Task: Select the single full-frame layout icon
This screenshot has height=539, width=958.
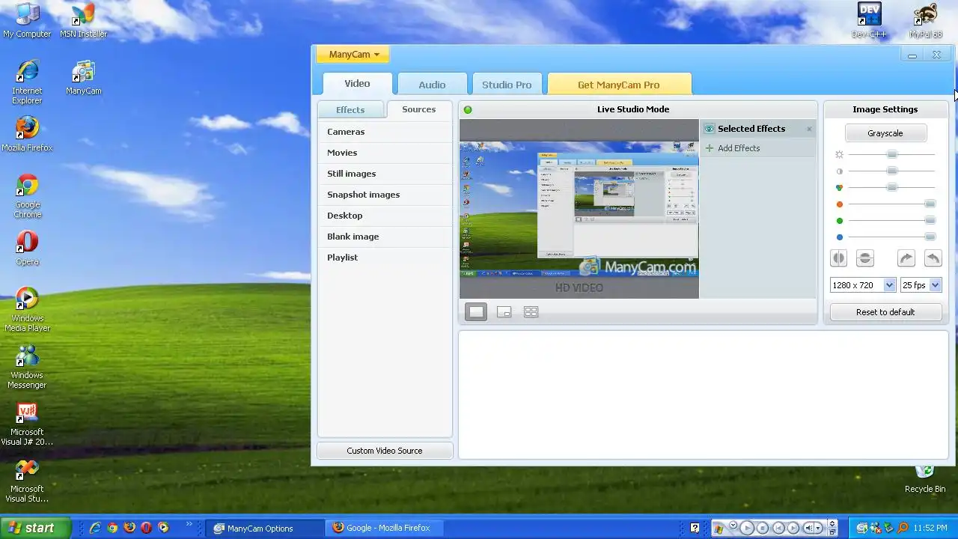Action: point(476,312)
